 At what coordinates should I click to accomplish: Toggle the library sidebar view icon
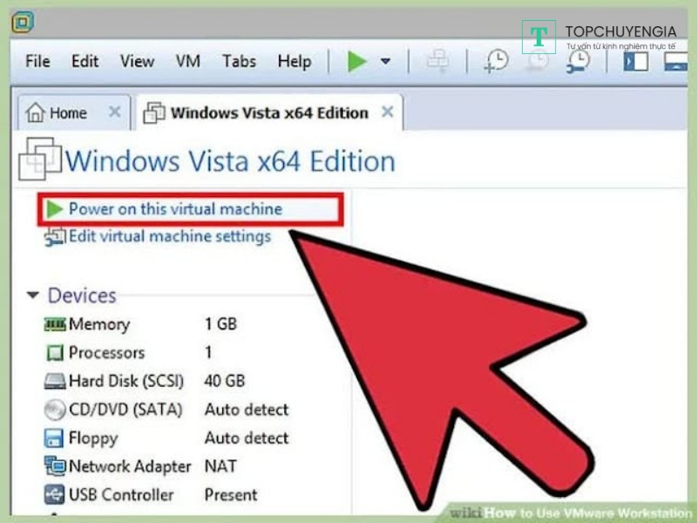click(636, 62)
